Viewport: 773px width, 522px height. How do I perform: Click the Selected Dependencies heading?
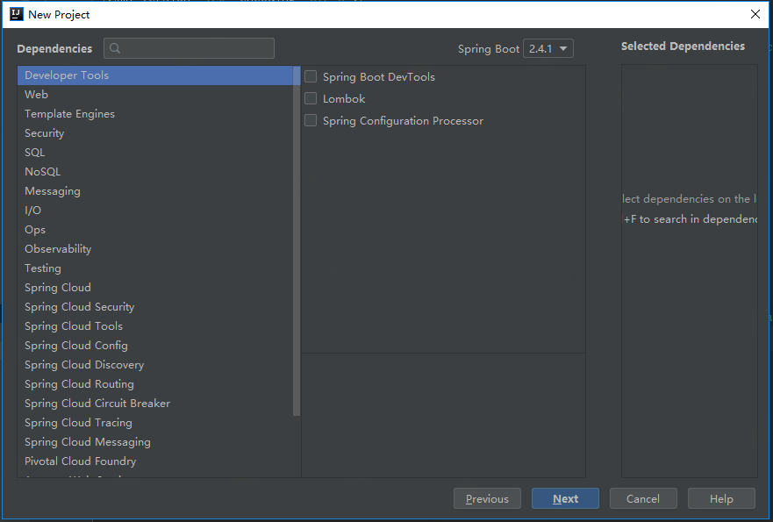683,46
